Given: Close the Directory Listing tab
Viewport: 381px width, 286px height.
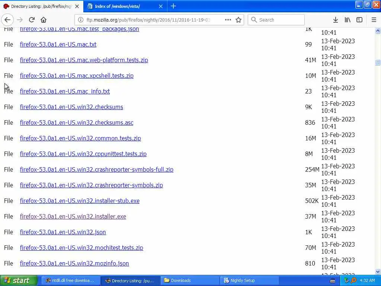Looking at the screenshot, I should coord(77,6).
